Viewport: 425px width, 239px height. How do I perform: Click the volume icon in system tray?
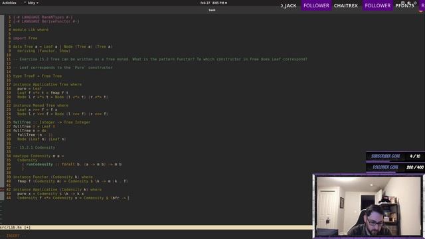409,3
